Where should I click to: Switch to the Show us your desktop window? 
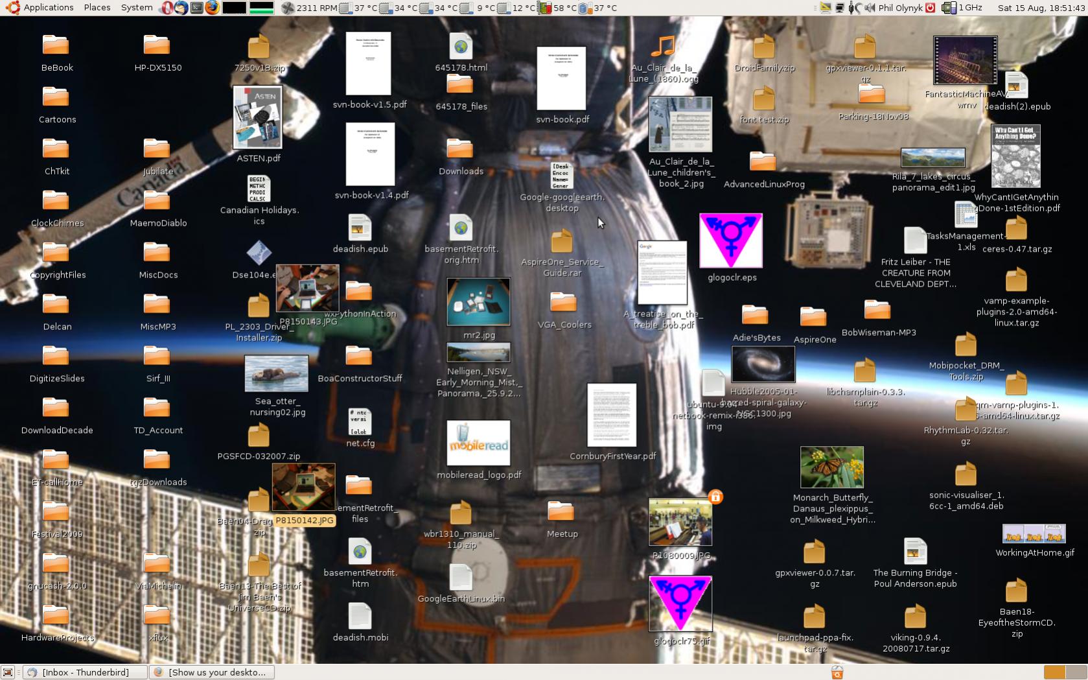[211, 672]
